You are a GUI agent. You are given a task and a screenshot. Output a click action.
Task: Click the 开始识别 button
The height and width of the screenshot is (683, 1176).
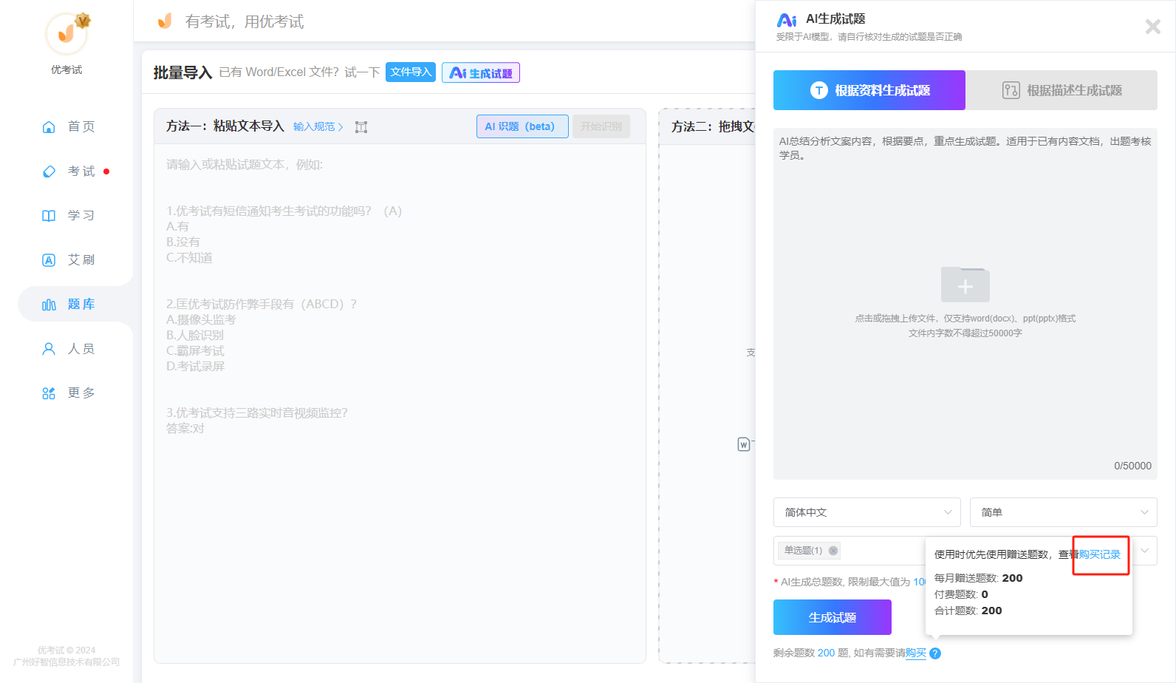tap(601, 126)
